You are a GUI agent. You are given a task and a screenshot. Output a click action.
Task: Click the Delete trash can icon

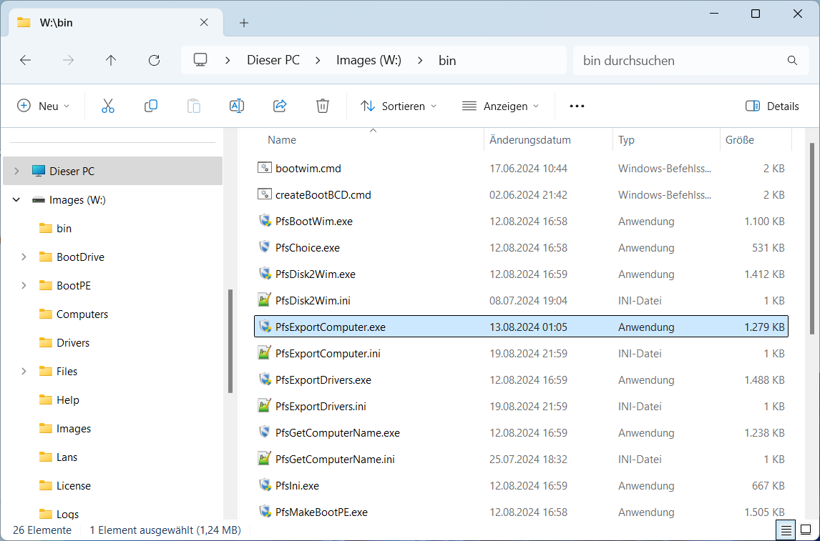point(323,106)
